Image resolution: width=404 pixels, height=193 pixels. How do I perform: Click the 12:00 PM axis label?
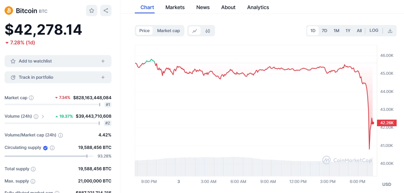[x=298, y=181]
